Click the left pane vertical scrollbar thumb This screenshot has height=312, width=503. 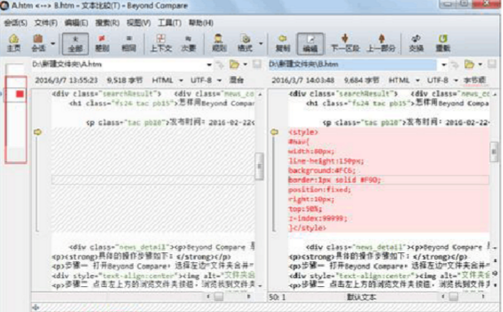(x=259, y=166)
